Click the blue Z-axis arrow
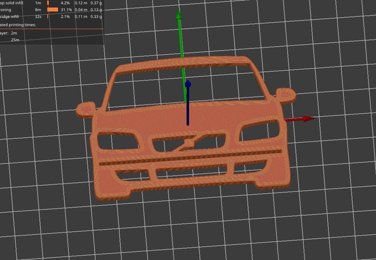 [188, 103]
